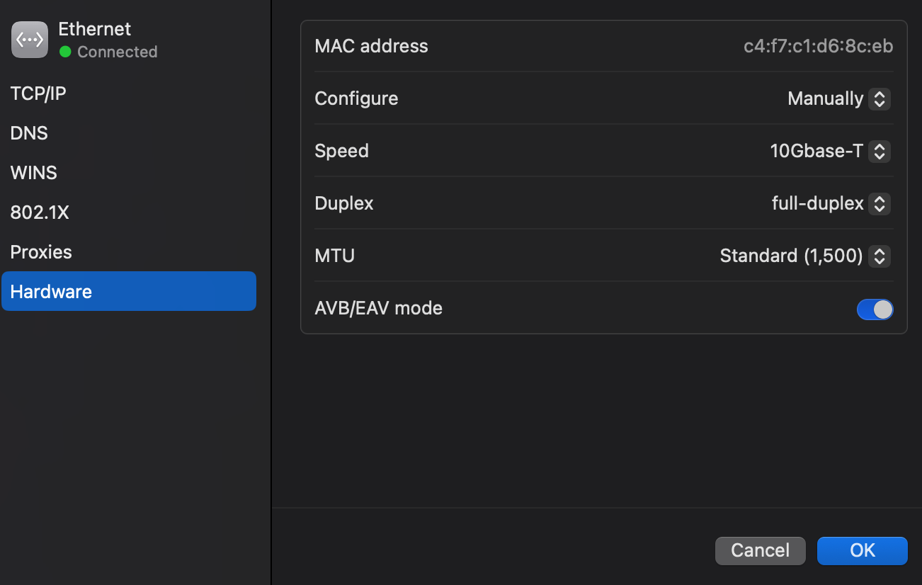Disable the AVB/EAV mode switch
Image resolution: width=922 pixels, height=585 pixels.
[875, 309]
